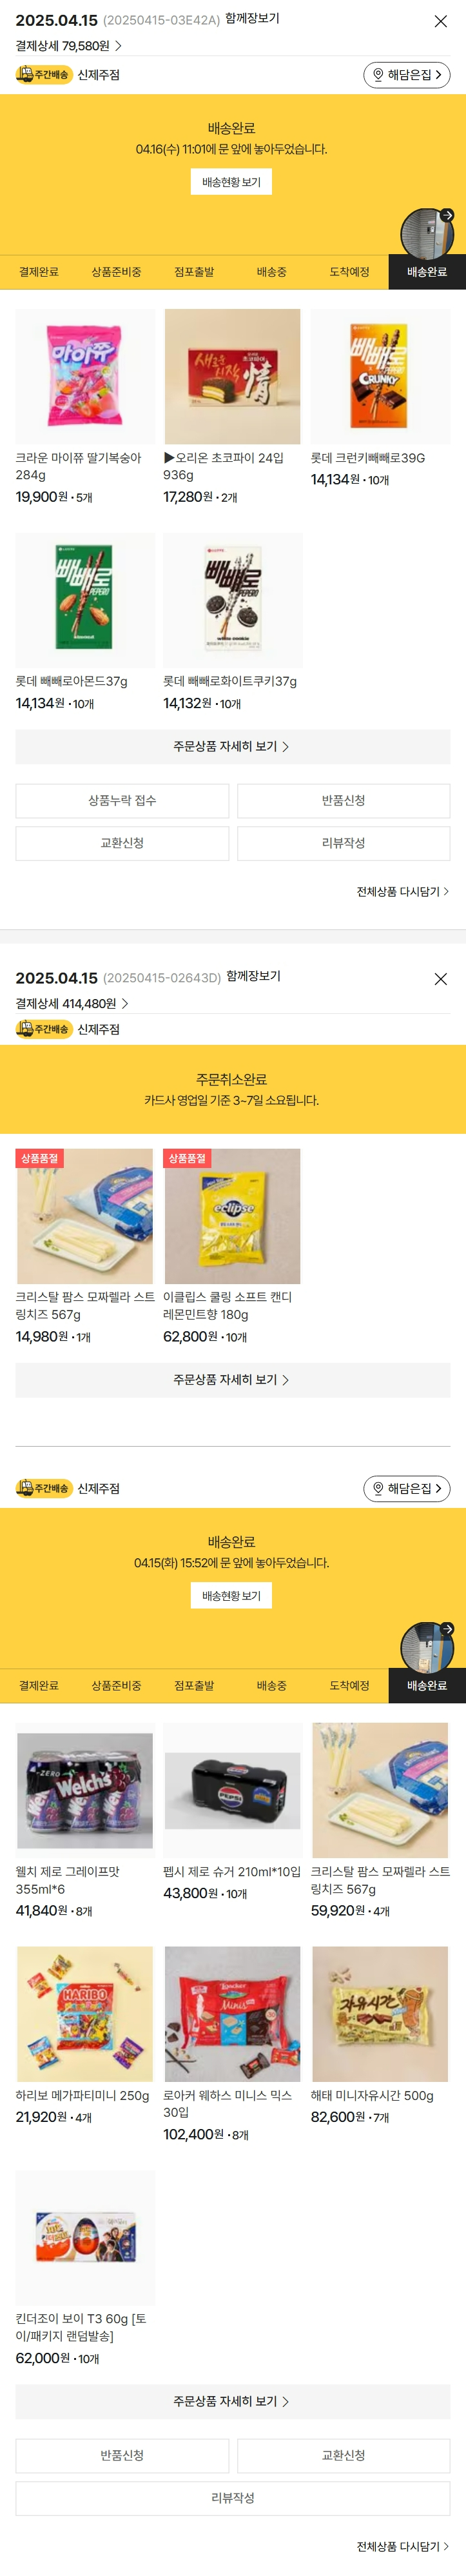Open the 크라운 마이쮸 product image
This screenshot has width=466, height=2576.
click(85, 376)
